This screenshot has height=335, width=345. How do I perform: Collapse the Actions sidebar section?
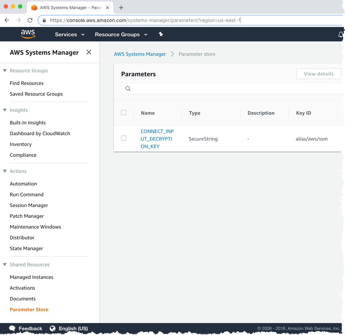point(5,171)
